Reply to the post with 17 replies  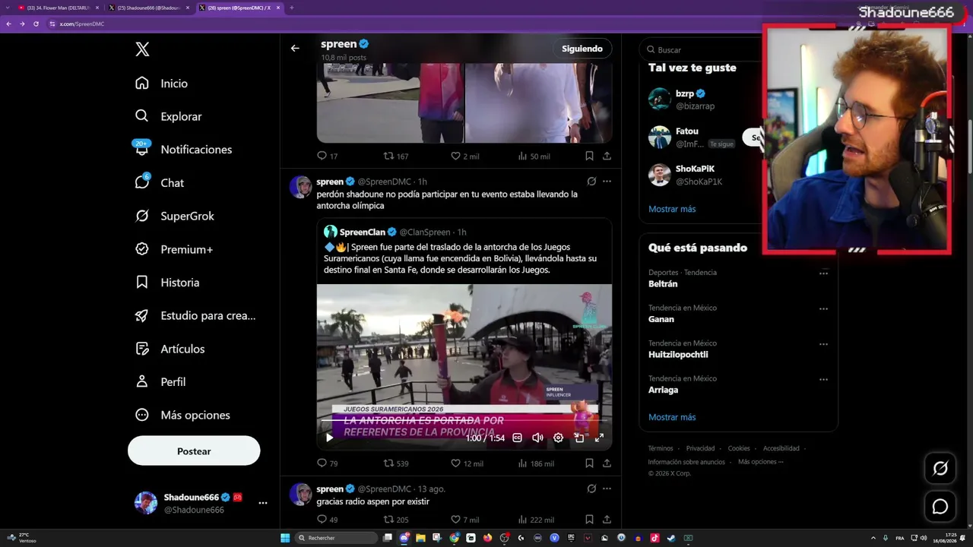(x=327, y=156)
